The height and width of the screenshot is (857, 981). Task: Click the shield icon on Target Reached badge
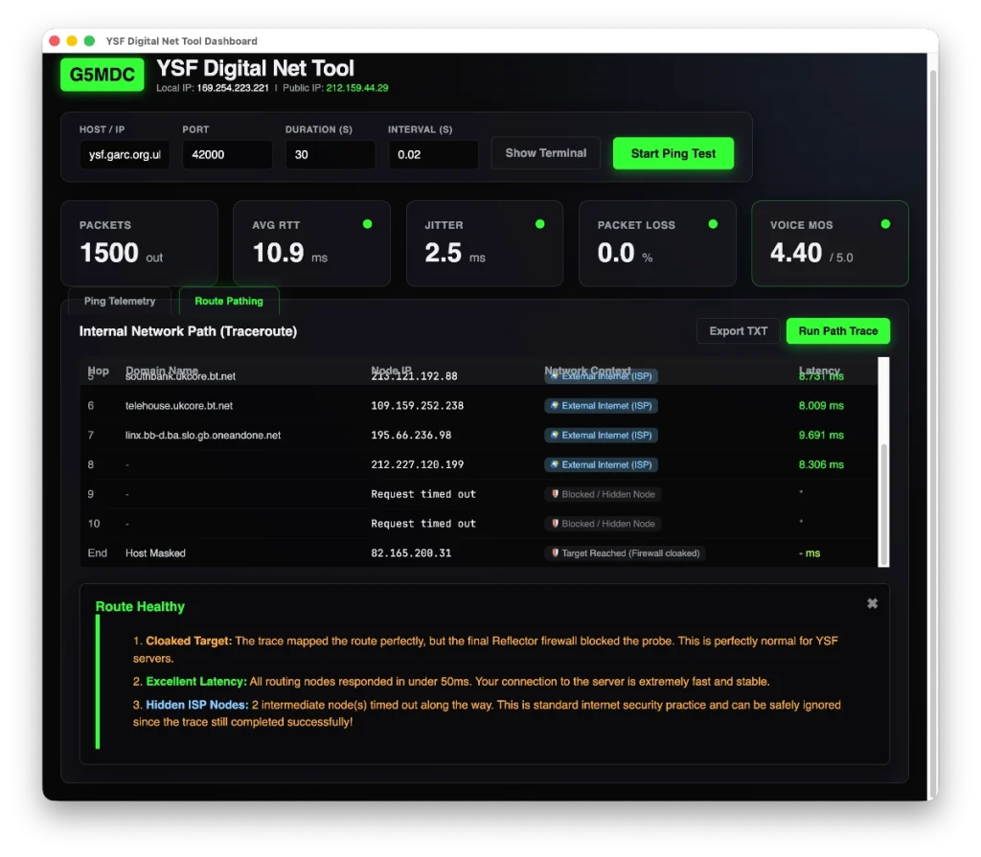[x=555, y=553]
